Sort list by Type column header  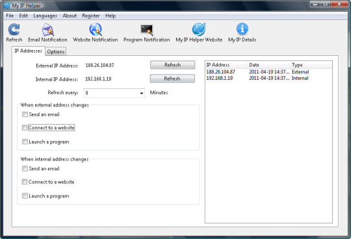311,65
